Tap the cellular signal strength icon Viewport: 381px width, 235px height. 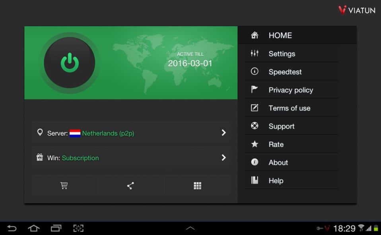coord(369,228)
